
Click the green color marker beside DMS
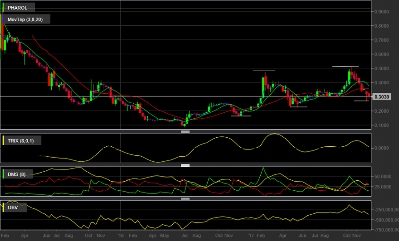pyautogui.click(x=3, y=174)
